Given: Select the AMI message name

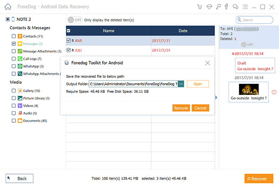Looking at the screenshot, I should tap(78, 40).
